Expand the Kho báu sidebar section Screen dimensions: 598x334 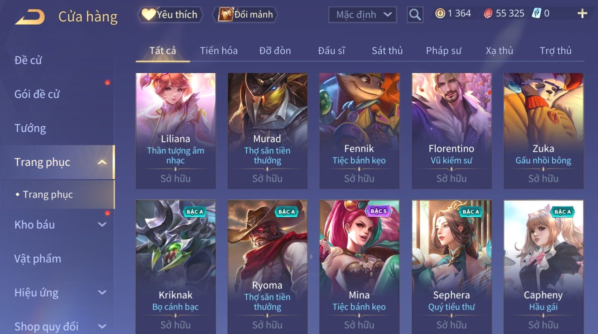pyautogui.click(x=102, y=224)
